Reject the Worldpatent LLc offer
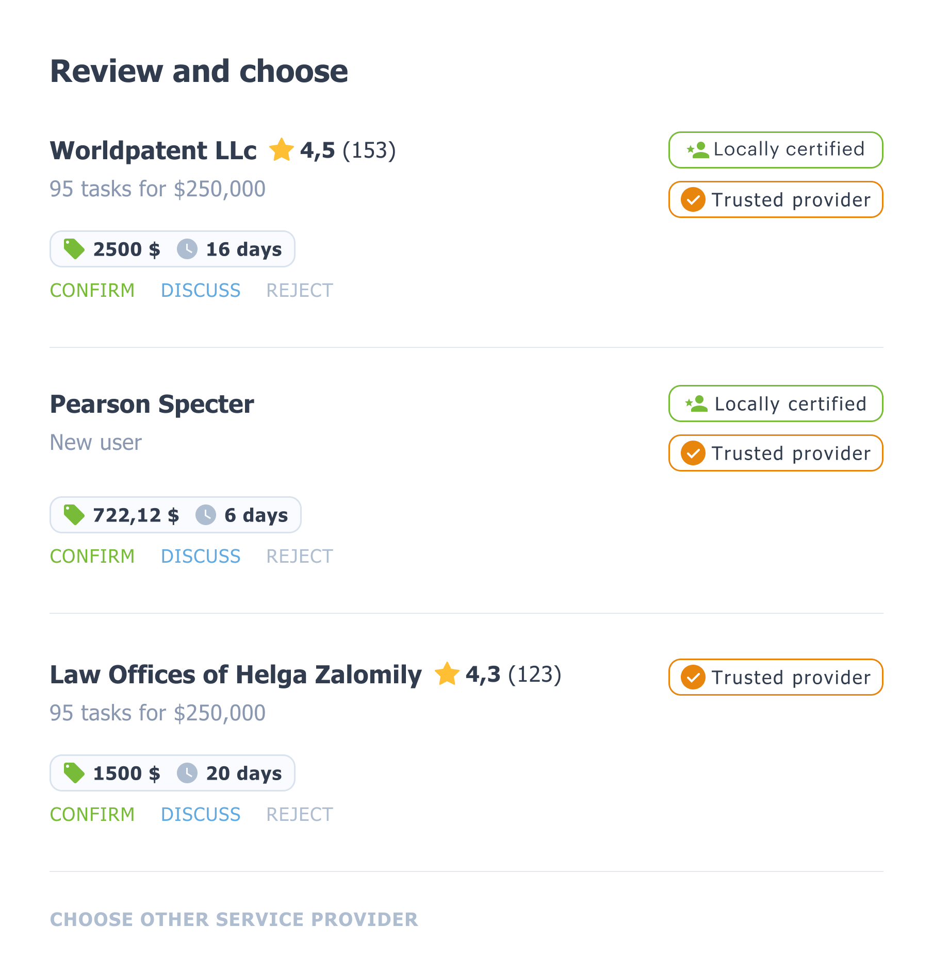 tap(300, 290)
